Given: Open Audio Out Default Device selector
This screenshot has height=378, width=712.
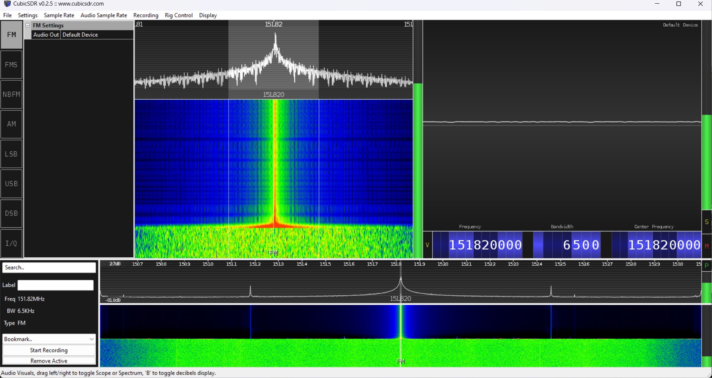Looking at the screenshot, I should [97, 35].
